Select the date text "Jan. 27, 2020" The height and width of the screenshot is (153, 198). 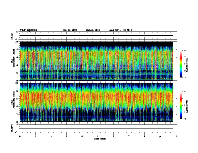tap(70, 30)
